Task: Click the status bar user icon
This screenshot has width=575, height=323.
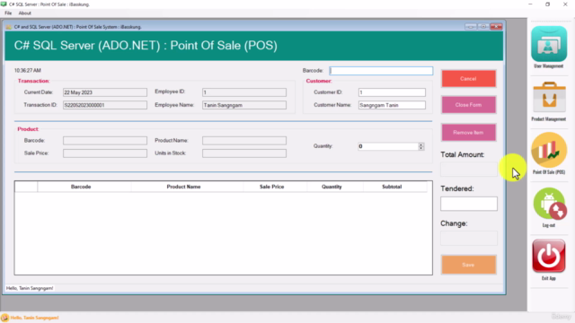Action: (x=4, y=318)
